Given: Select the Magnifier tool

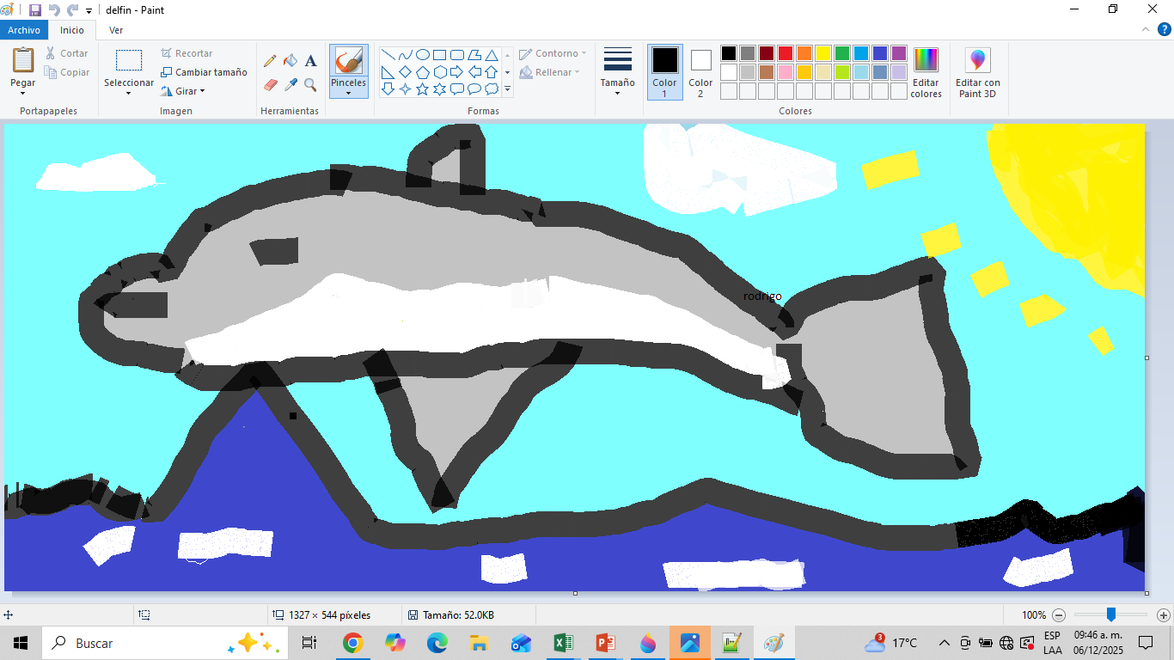Looking at the screenshot, I should pos(310,85).
